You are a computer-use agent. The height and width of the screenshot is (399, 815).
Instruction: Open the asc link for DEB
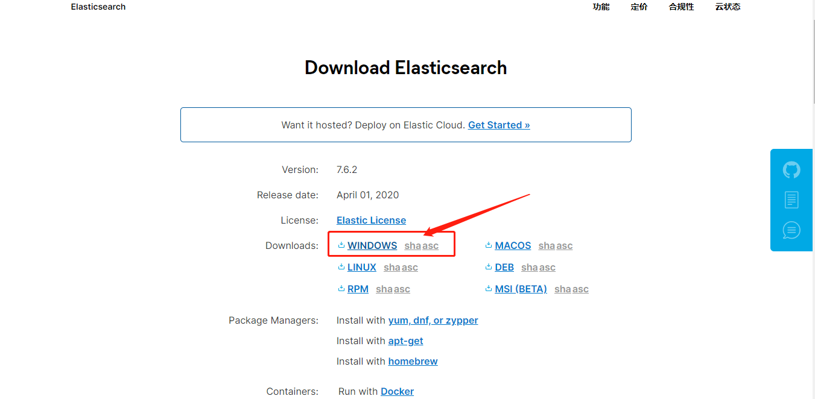548,267
